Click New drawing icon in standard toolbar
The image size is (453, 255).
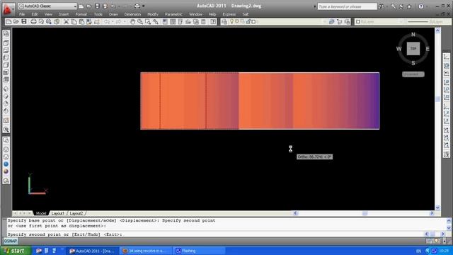[8, 22]
